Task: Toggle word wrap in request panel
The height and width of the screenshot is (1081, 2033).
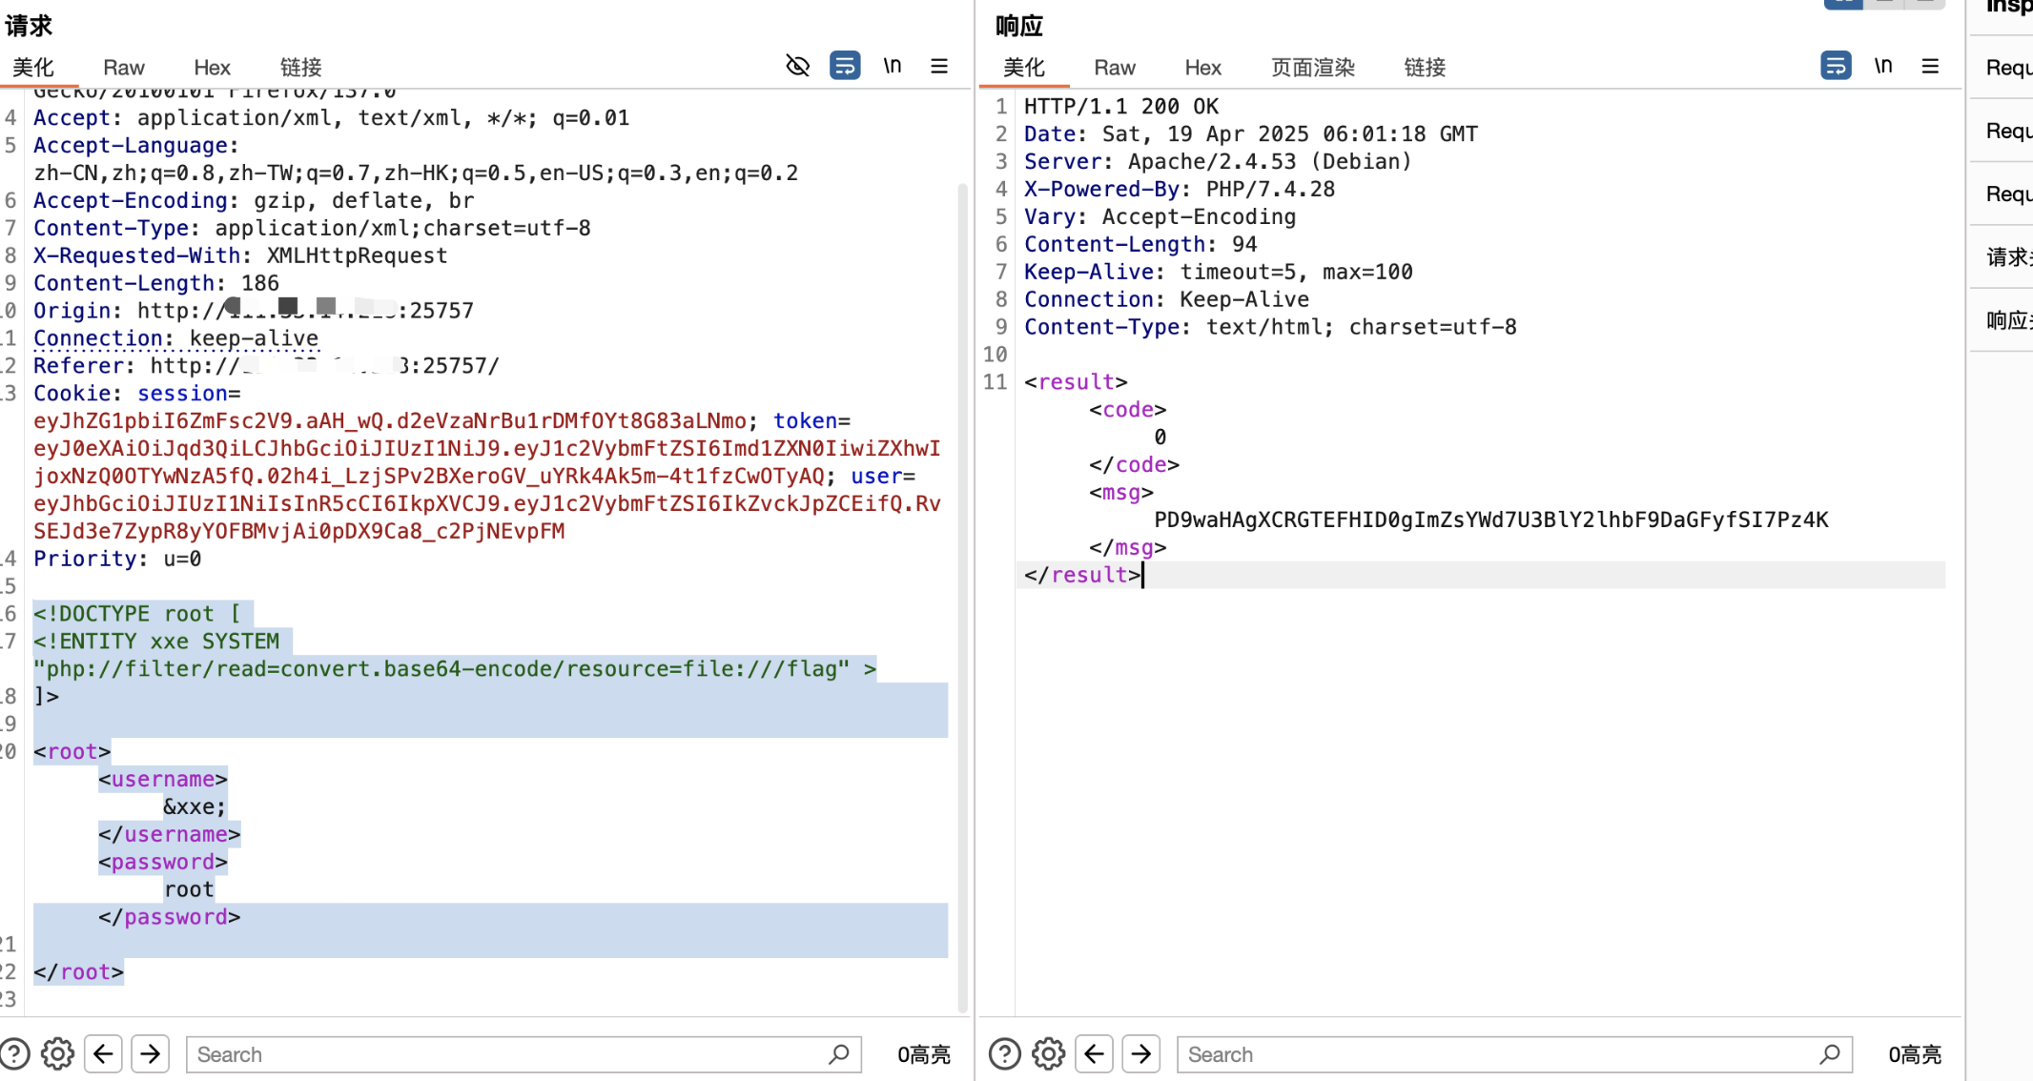Action: click(845, 66)
